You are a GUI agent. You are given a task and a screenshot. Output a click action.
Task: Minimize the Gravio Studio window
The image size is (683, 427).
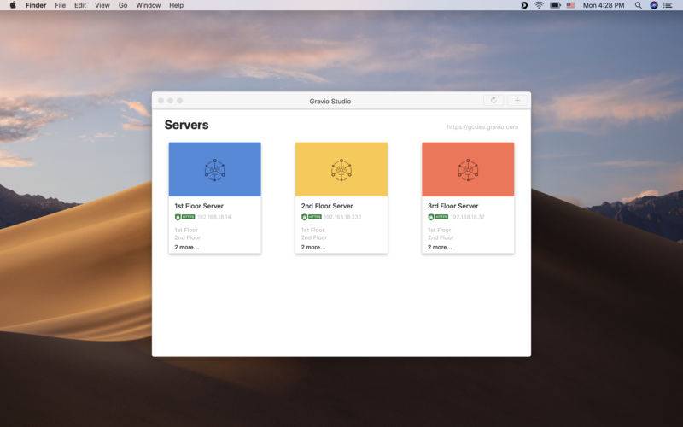click(170, 101)
